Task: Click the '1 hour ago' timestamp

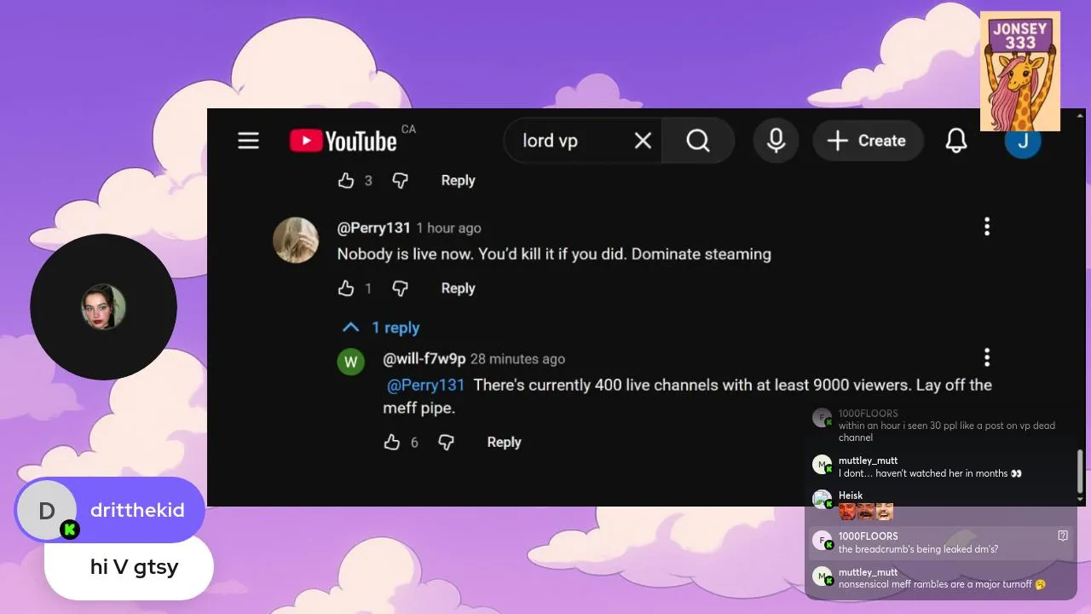Action: coord(448,229)
